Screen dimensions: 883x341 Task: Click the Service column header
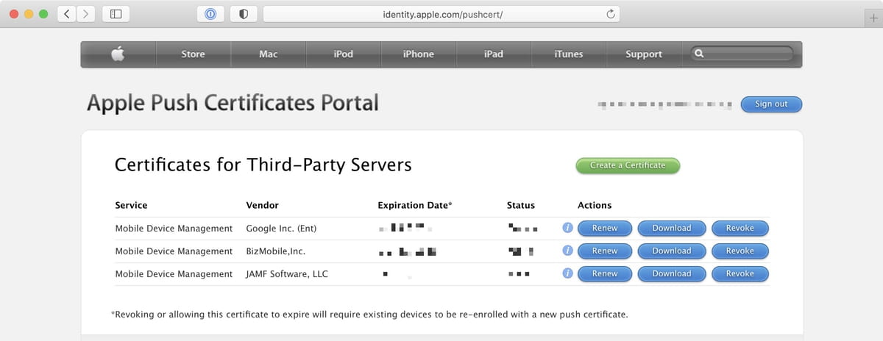(x=131, y=205)
